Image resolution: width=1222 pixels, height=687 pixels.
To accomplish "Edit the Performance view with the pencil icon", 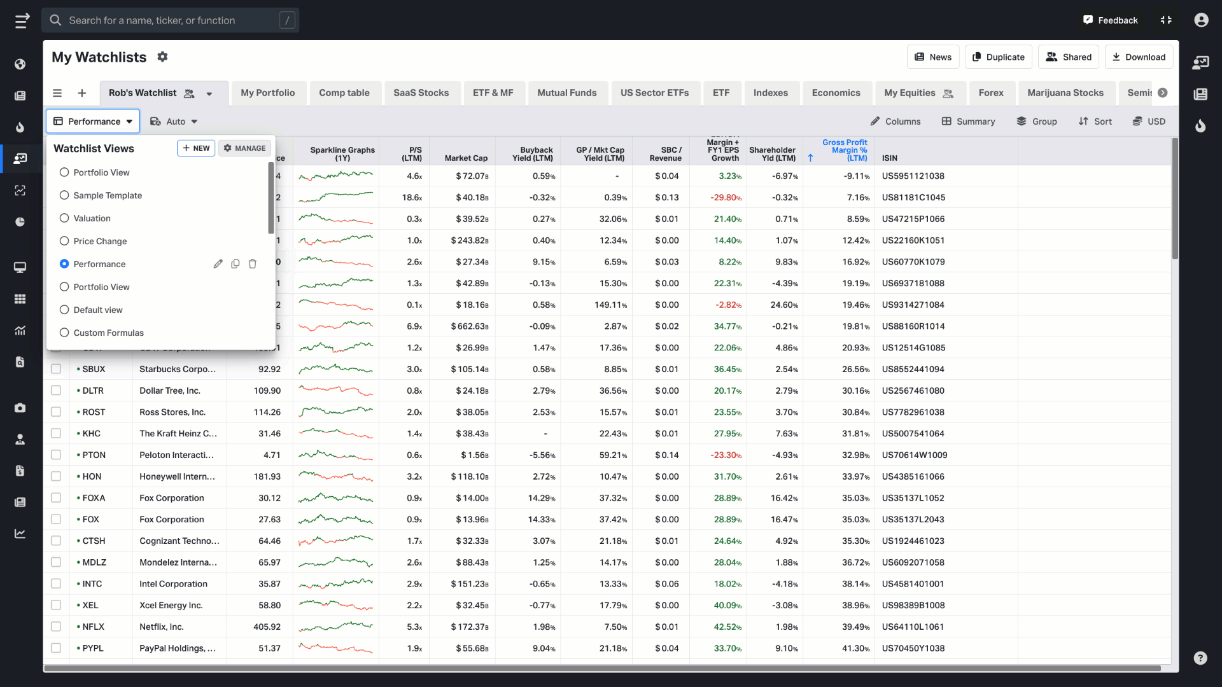I will point(218,264).
